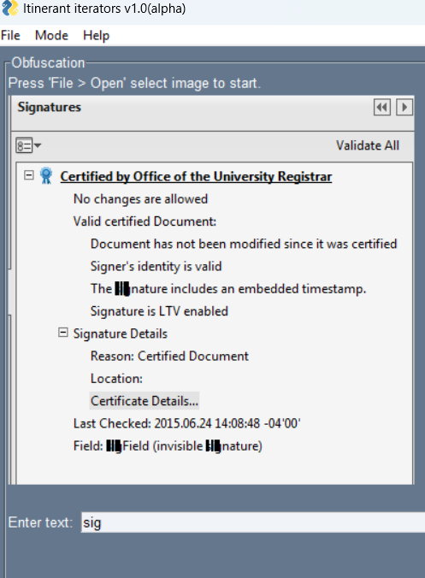Image resolution: width=425 pixels, height=578 pixels.
Task: Select the No changes are allowed item
Action: 140,199
